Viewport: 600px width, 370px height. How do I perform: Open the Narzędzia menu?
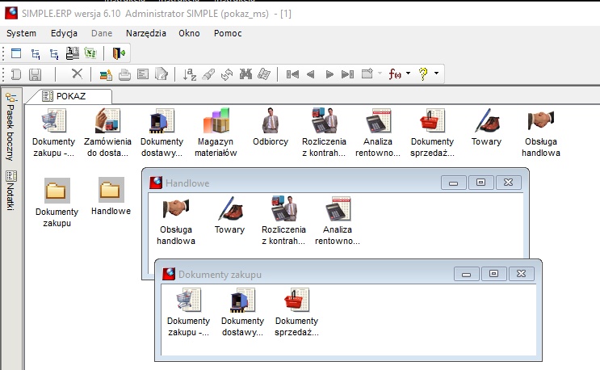pyautogui.click(x=146, y=33)
